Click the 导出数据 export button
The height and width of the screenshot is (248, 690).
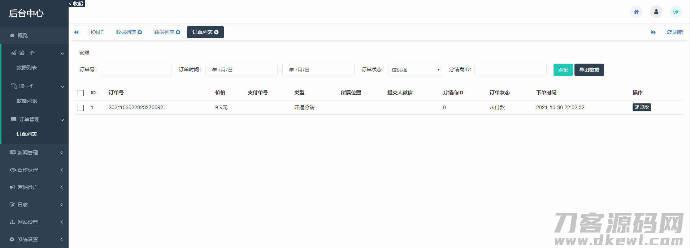[589, 70]
